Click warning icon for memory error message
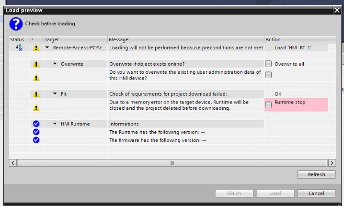 36,108
